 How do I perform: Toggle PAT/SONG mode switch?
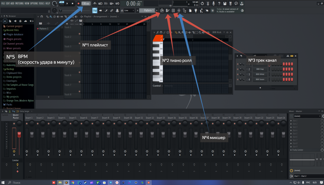click(x=61, y=4)
